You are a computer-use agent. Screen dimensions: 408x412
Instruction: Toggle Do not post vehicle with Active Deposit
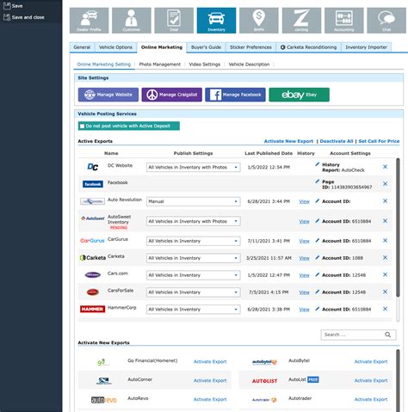[x=83, y=126]
